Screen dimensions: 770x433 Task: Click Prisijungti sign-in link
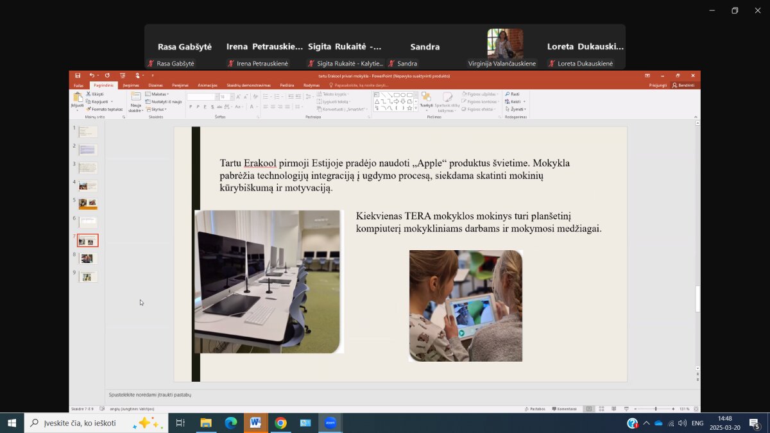[x=658, y=85]
